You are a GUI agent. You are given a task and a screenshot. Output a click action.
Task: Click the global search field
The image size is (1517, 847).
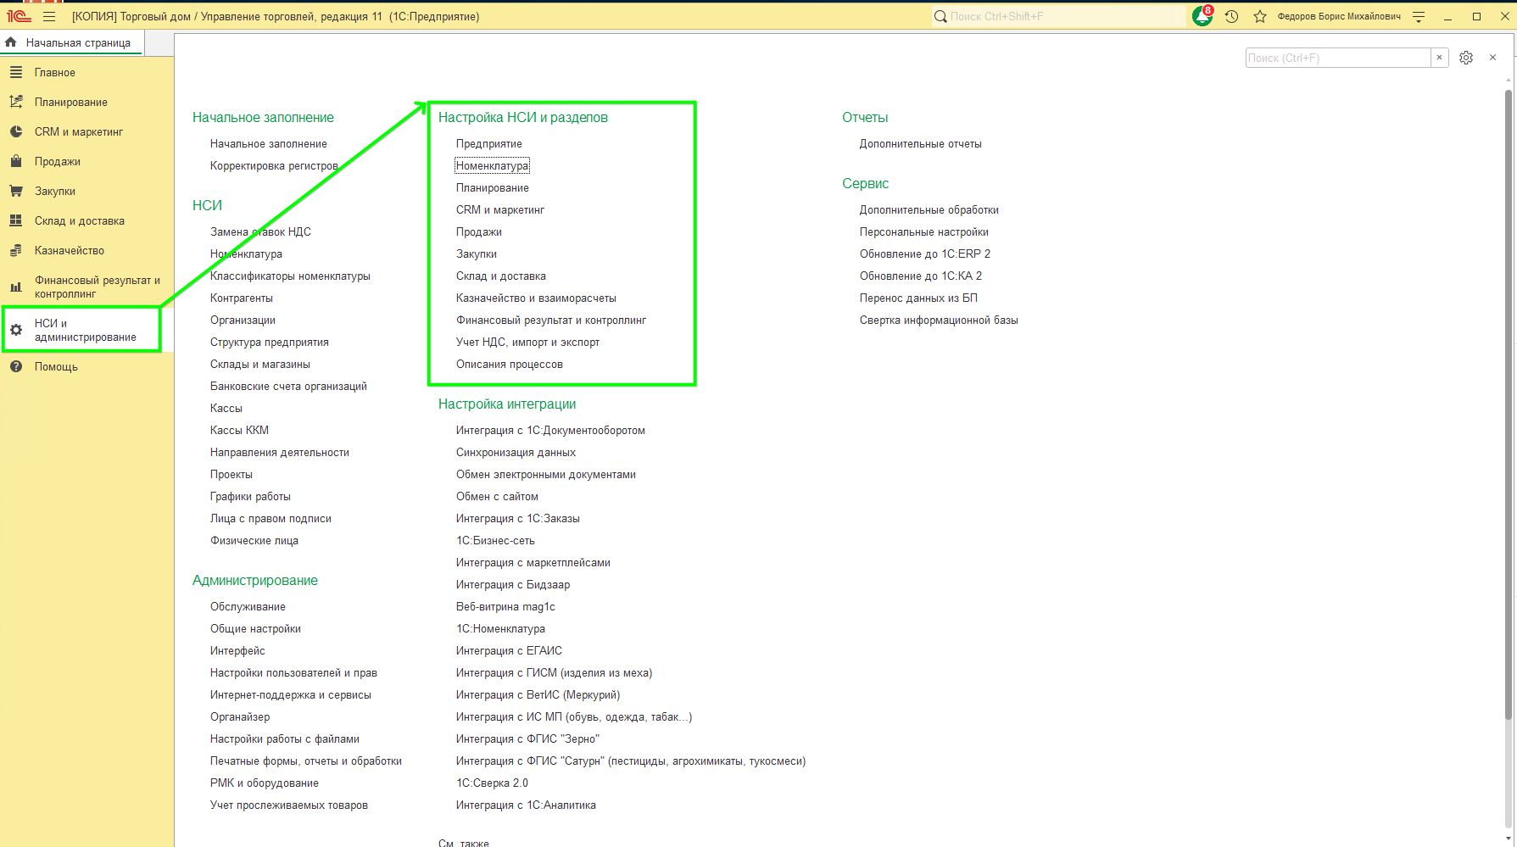(1060, 16)
